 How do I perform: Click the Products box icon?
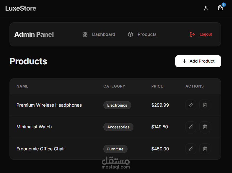click(x=130, y=34)
